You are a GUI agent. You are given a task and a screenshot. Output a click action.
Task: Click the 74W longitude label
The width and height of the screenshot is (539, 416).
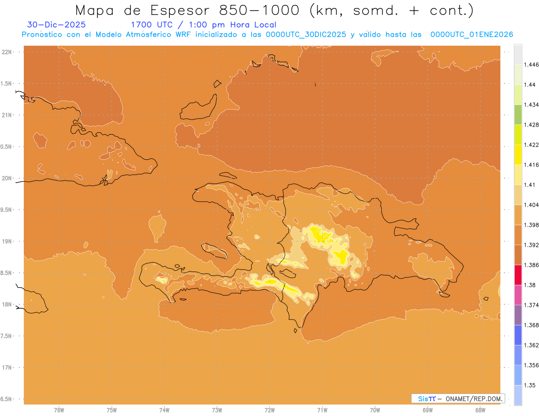click(x=164, y=410)
